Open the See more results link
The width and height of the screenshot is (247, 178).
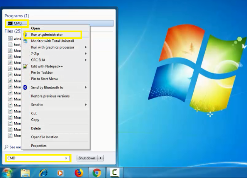click(x=15, y=147)
